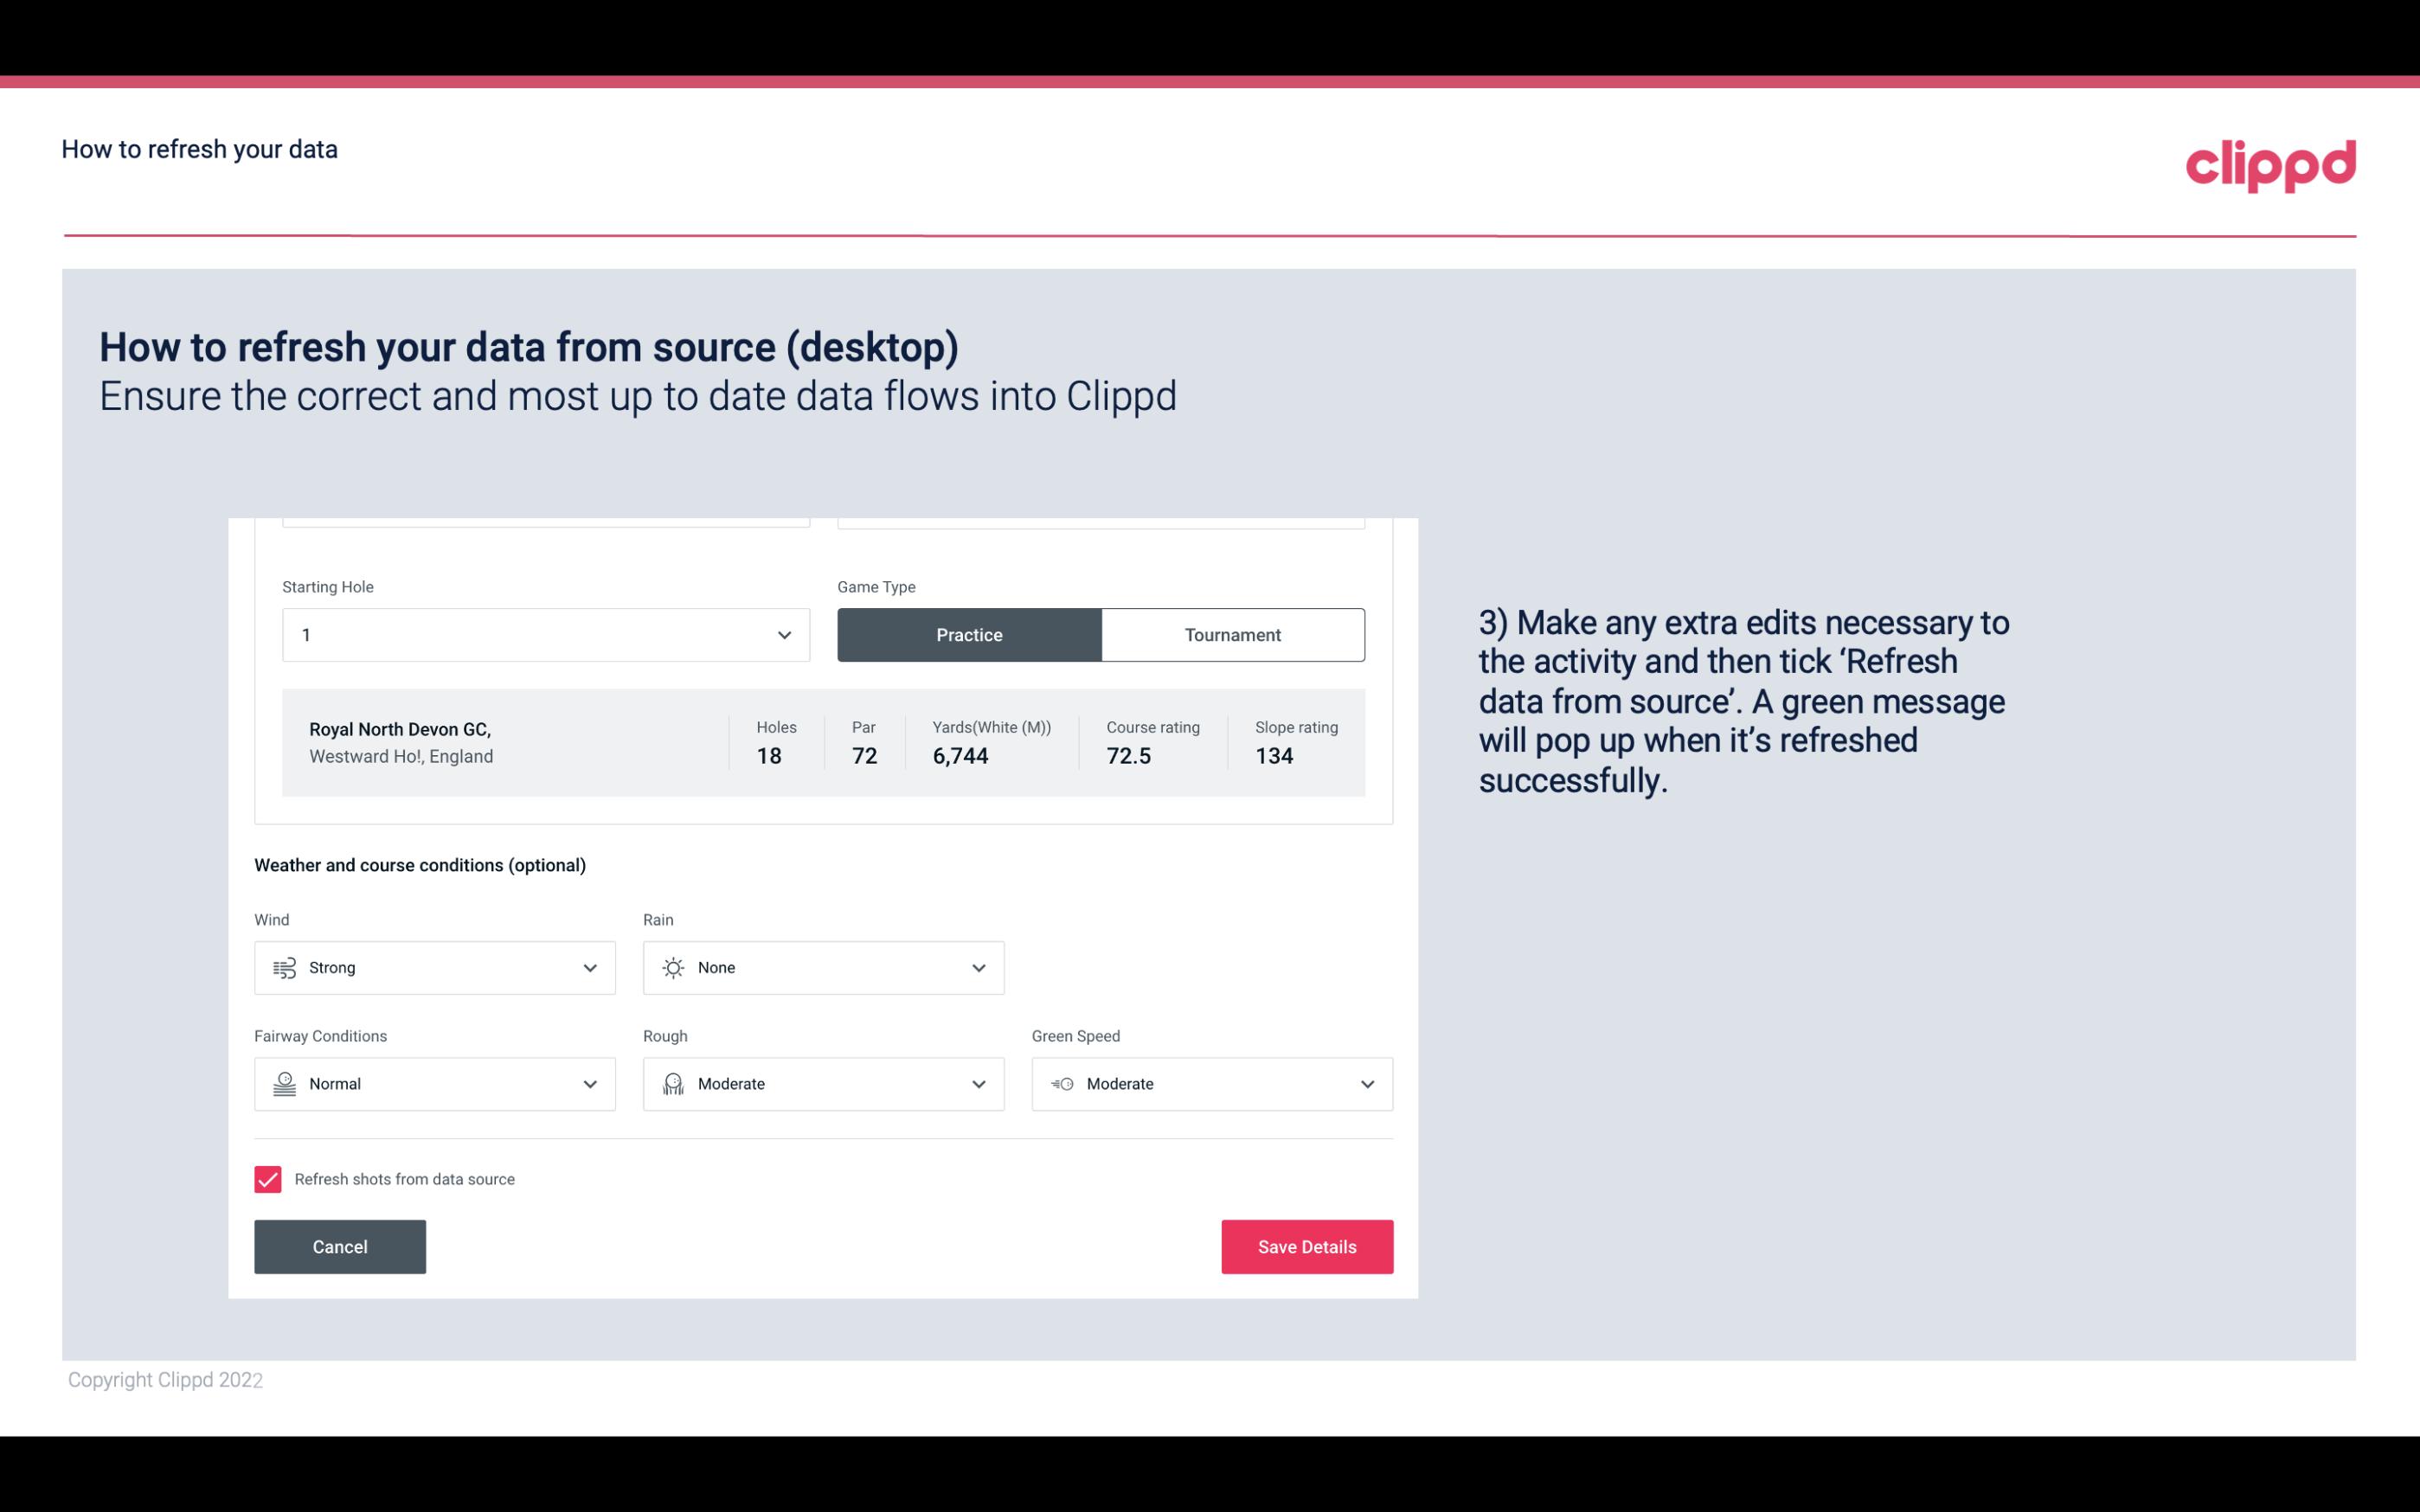Click the Cancel button

coord(340,1247)
